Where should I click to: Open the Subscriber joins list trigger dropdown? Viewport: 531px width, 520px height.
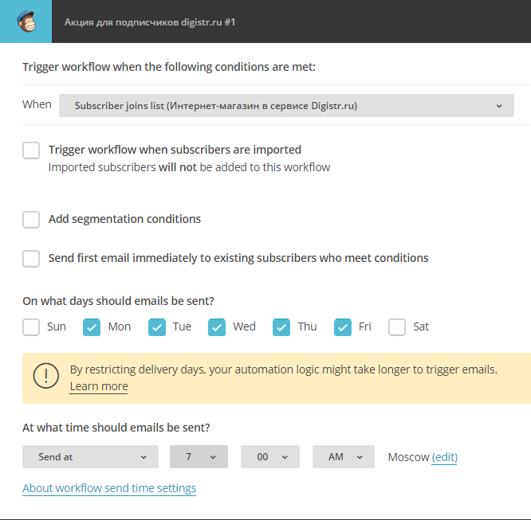point(286,105)
